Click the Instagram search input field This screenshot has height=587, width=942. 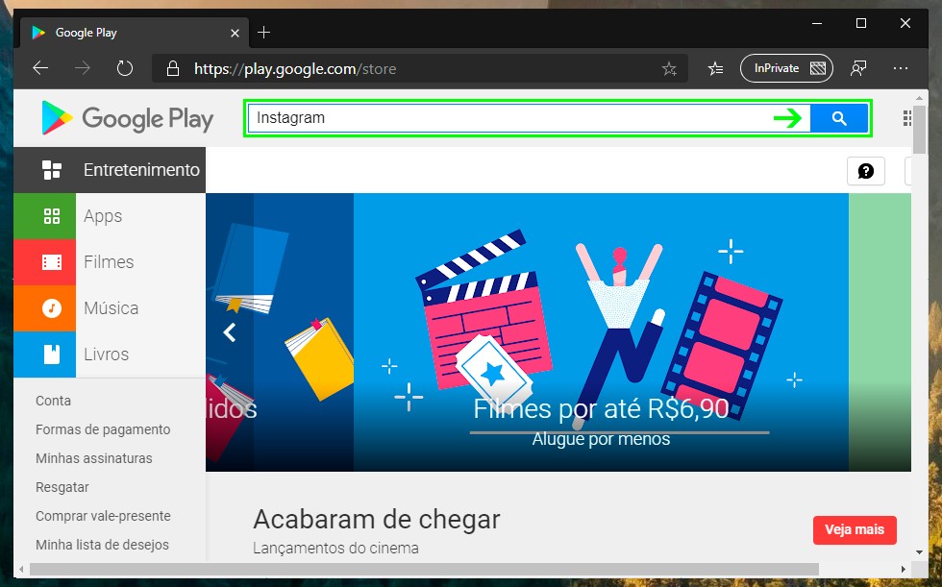click(529, 118)
